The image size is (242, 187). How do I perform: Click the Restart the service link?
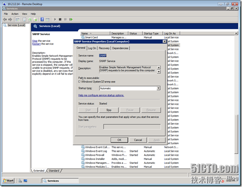click(36, 44)
